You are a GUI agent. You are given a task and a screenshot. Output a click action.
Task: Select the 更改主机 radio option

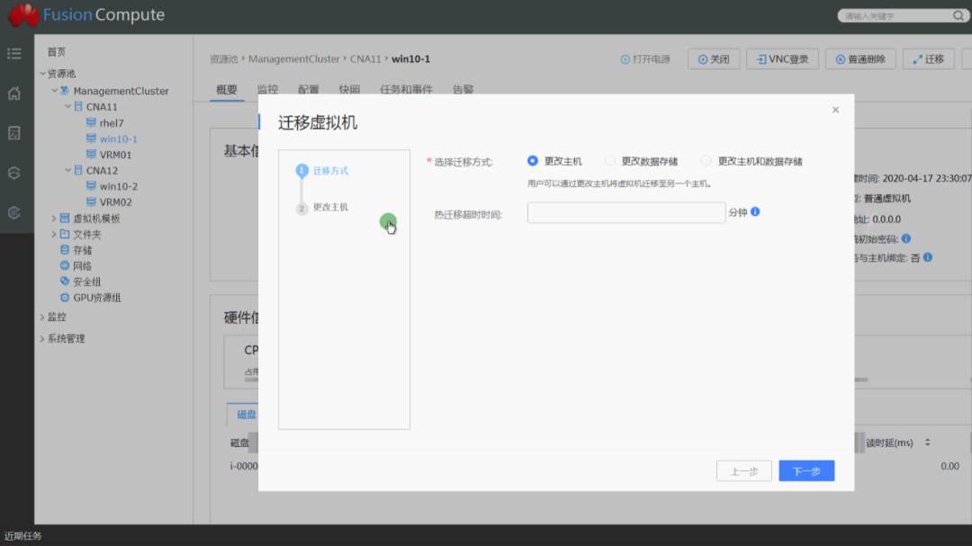point(533,160)
